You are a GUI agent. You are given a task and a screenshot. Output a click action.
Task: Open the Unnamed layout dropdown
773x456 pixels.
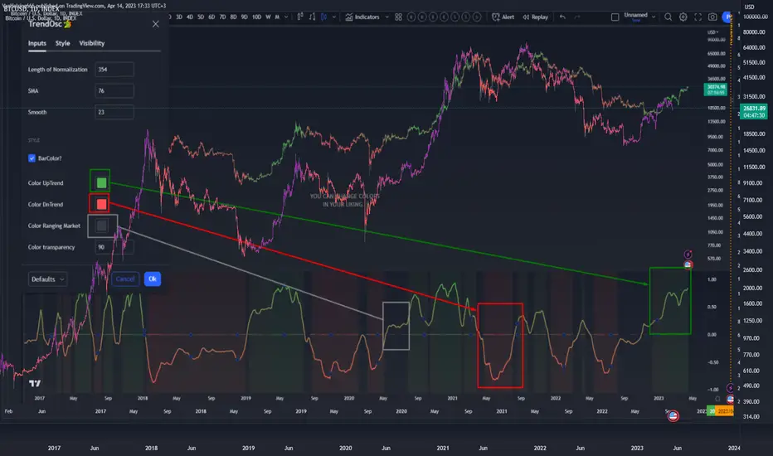coord(654,17)
